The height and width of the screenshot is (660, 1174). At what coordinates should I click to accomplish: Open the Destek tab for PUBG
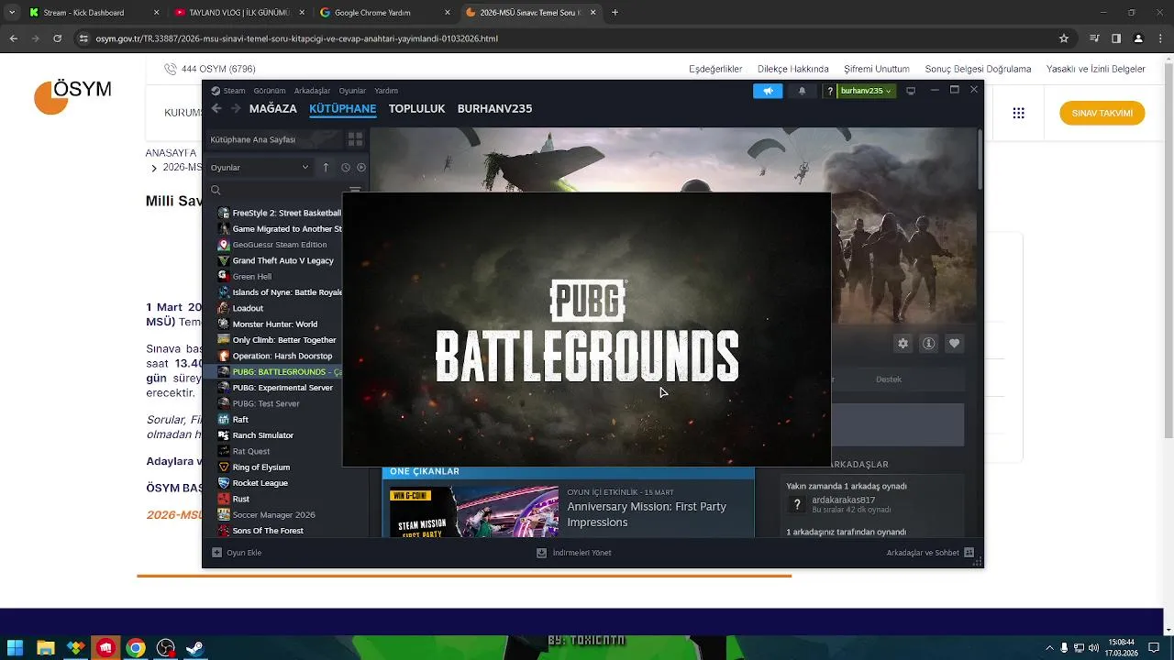[888, 379]
